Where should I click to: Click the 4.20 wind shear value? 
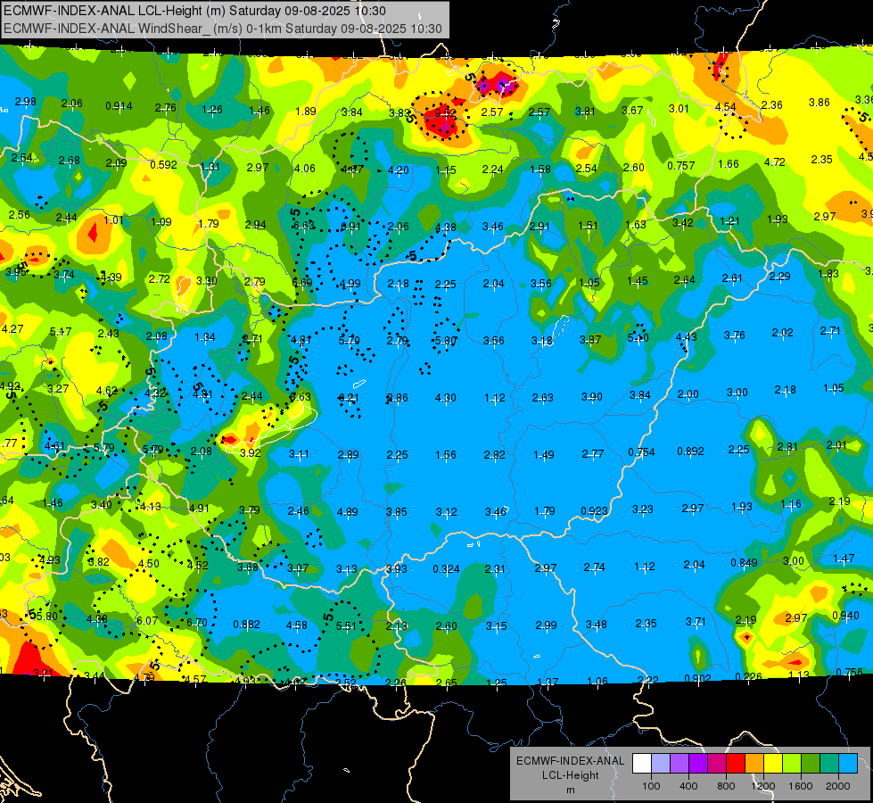point(398,170)
